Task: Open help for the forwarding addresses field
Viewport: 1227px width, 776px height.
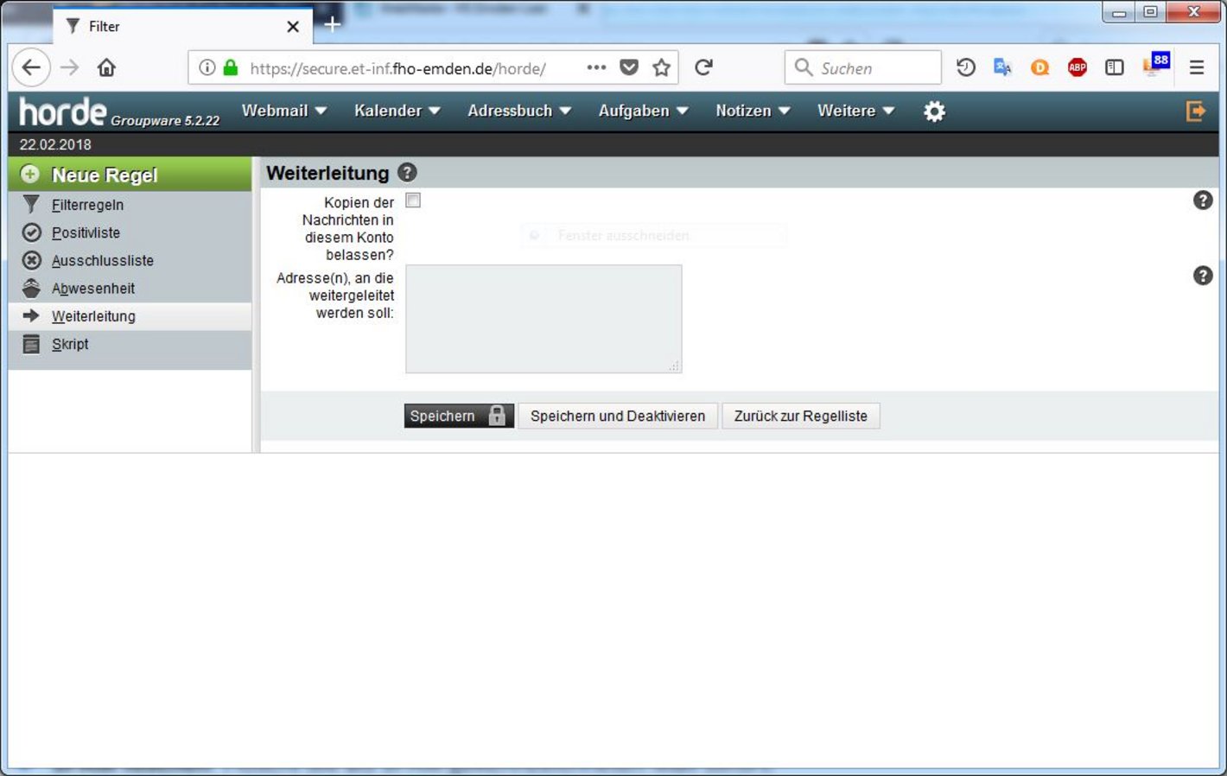Action: pos(1203,276)
